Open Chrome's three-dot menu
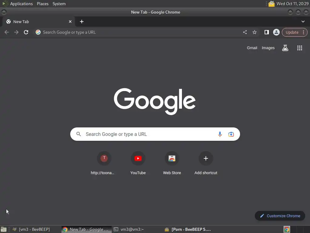 (x=303, y=32)
